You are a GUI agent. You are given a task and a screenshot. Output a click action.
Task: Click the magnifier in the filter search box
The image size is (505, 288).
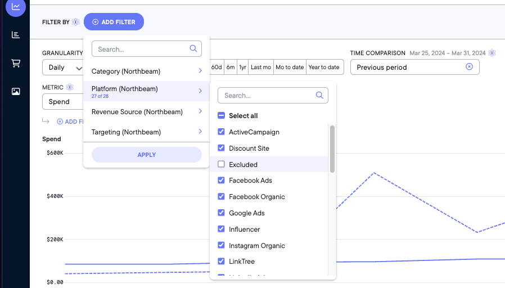(193, 48)
